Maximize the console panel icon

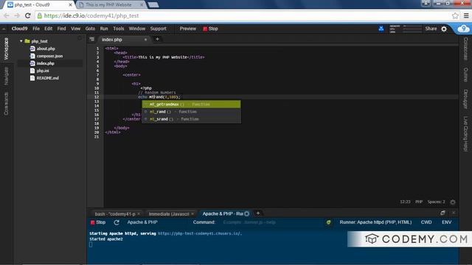point(442,213)
